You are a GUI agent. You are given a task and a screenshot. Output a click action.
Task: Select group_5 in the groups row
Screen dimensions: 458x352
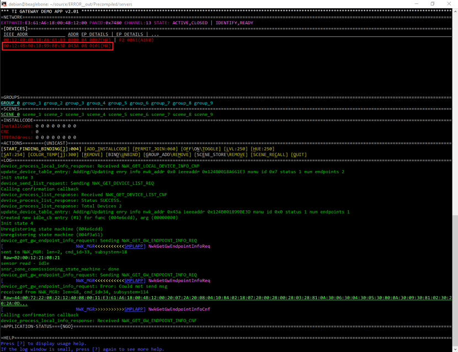118,103
